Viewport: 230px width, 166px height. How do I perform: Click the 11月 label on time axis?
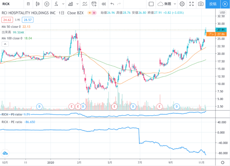click(x=201, y=163)
